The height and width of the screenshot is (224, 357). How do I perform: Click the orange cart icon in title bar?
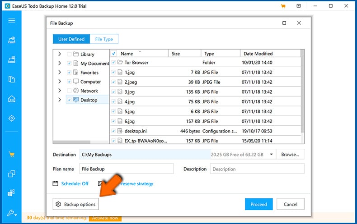pos(283,6)
